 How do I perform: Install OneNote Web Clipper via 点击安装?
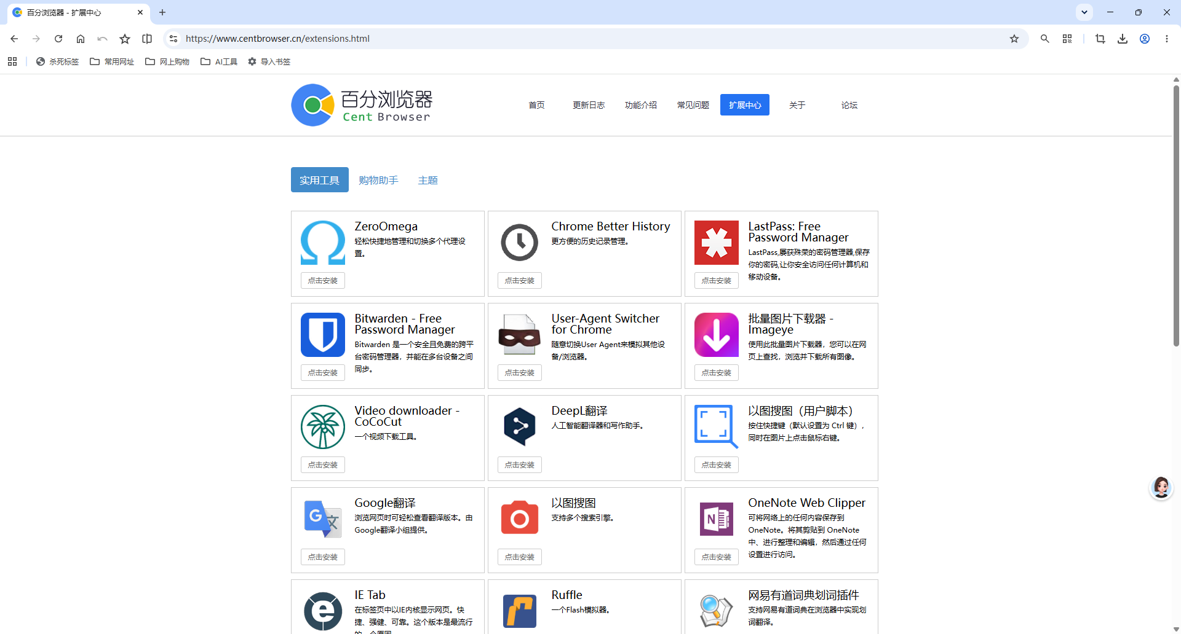[717, 557]
